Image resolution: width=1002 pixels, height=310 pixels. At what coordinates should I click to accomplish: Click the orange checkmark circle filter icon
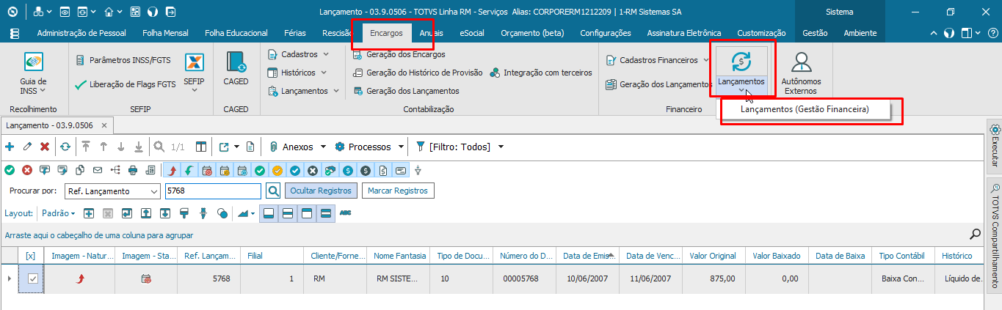(277, 170)
